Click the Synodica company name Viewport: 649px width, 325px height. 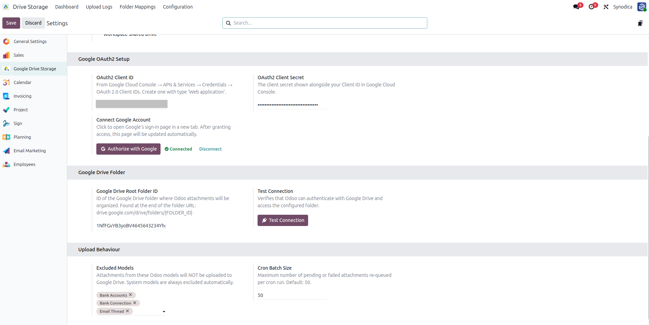pos(622,7)
